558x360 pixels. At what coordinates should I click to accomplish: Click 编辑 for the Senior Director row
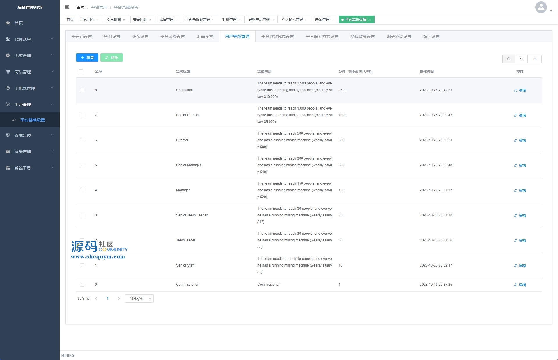tap(520, 115)
